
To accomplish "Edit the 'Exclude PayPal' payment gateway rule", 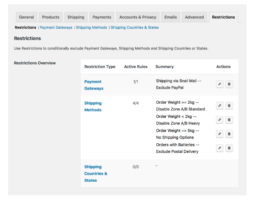I will point(219,84).
